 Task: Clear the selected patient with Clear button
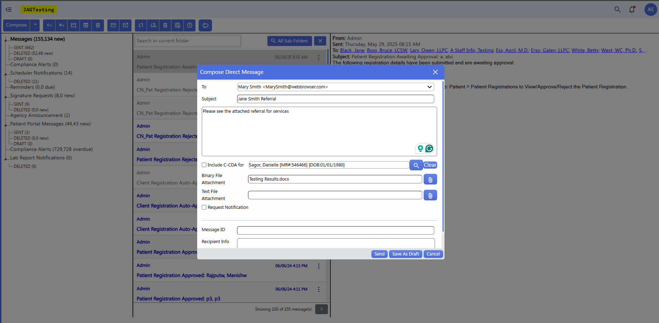430,165
